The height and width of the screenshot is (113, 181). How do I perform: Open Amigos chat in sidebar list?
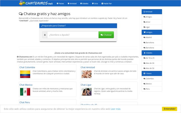152,17
